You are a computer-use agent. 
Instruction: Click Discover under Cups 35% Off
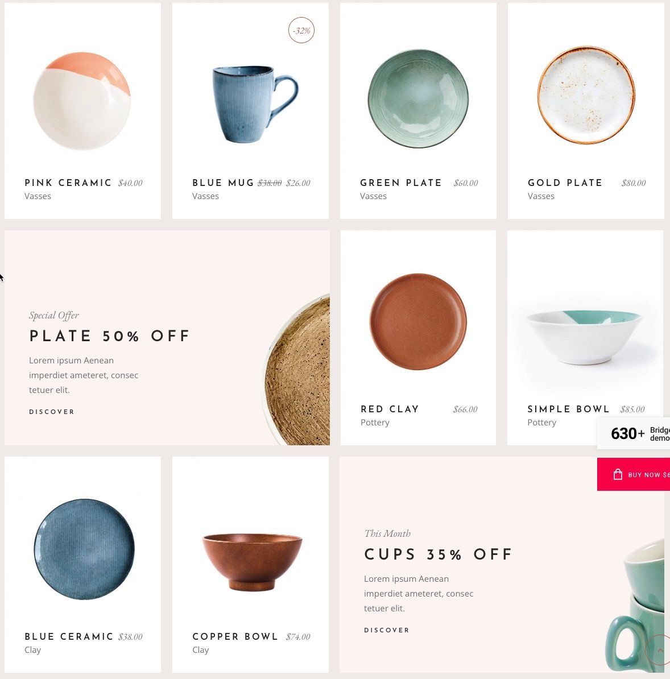(x=386, y=630)
